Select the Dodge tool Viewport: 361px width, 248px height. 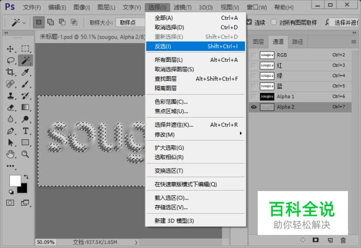(x=26, y=119)
